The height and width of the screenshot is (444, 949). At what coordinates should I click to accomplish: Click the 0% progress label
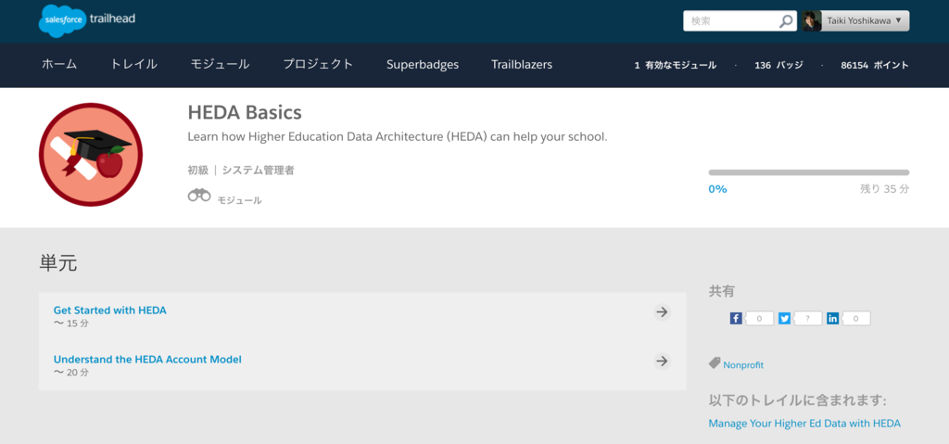718,189
